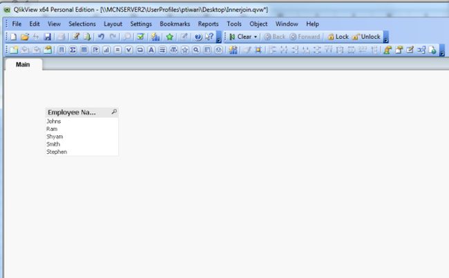Expand the Clear button dropdown arrow

pyautogui.click(x=256, y=37)
